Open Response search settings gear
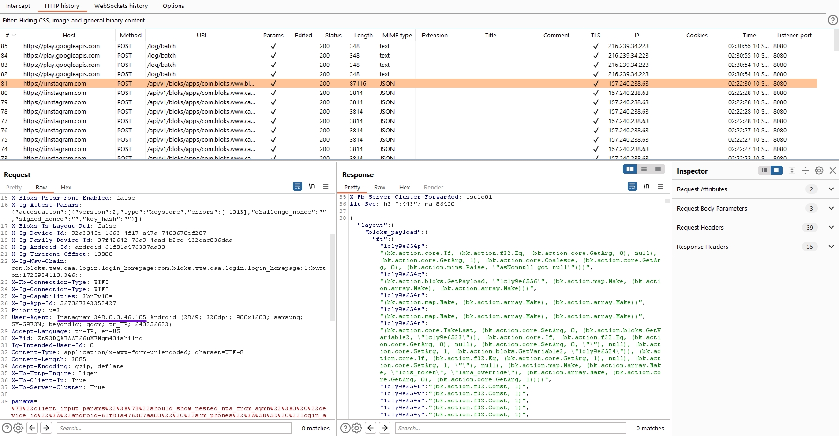 [357, 428]
